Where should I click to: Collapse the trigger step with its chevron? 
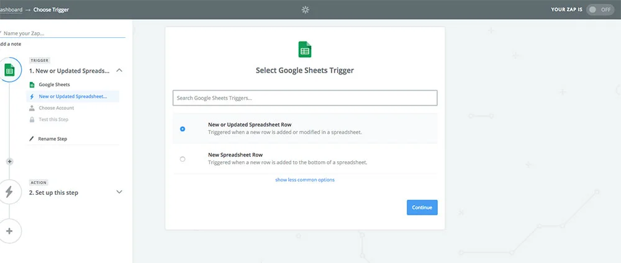point(119,70)
